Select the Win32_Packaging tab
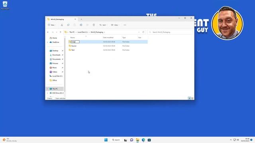The width and height of the screenshot is (255, 143). (62, 19)
